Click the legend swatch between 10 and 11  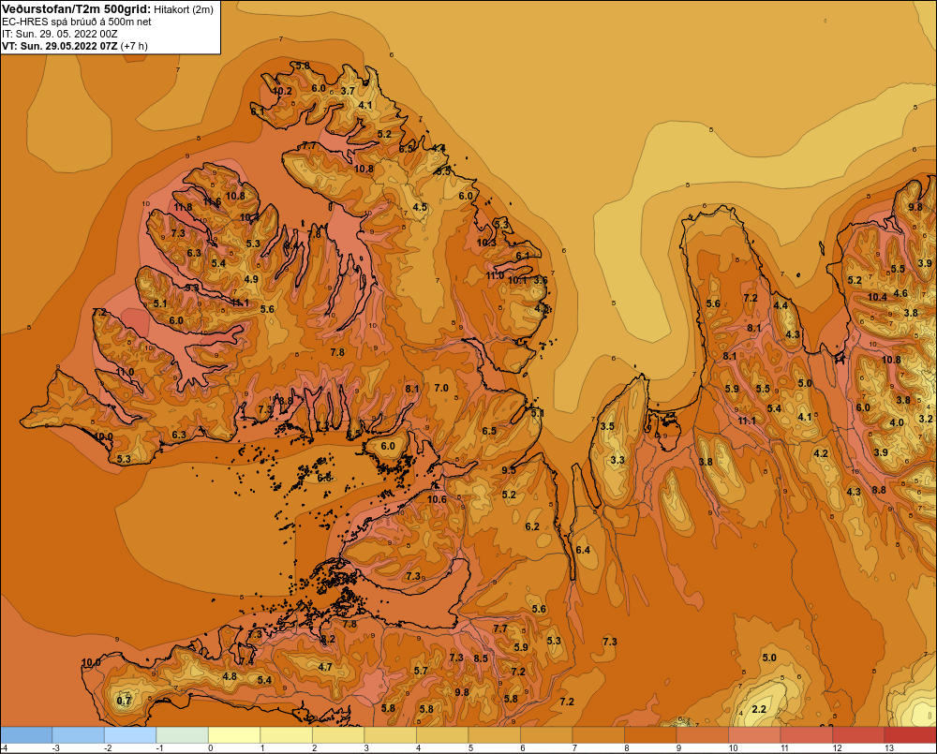[x=754, y=735]
